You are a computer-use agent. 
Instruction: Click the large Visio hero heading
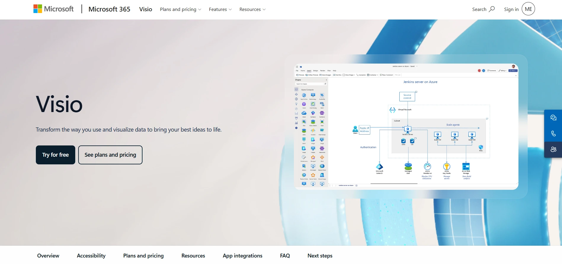pyautogui.click(x=59, y=104)
